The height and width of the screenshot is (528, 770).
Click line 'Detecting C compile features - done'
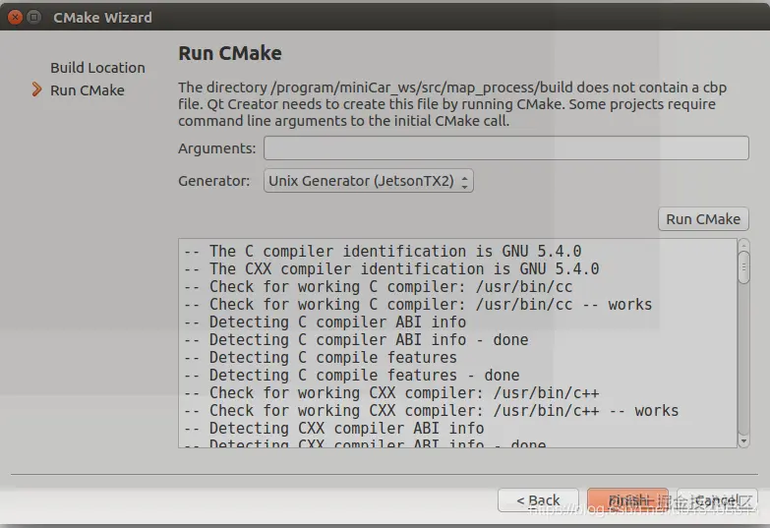[352, 376]
